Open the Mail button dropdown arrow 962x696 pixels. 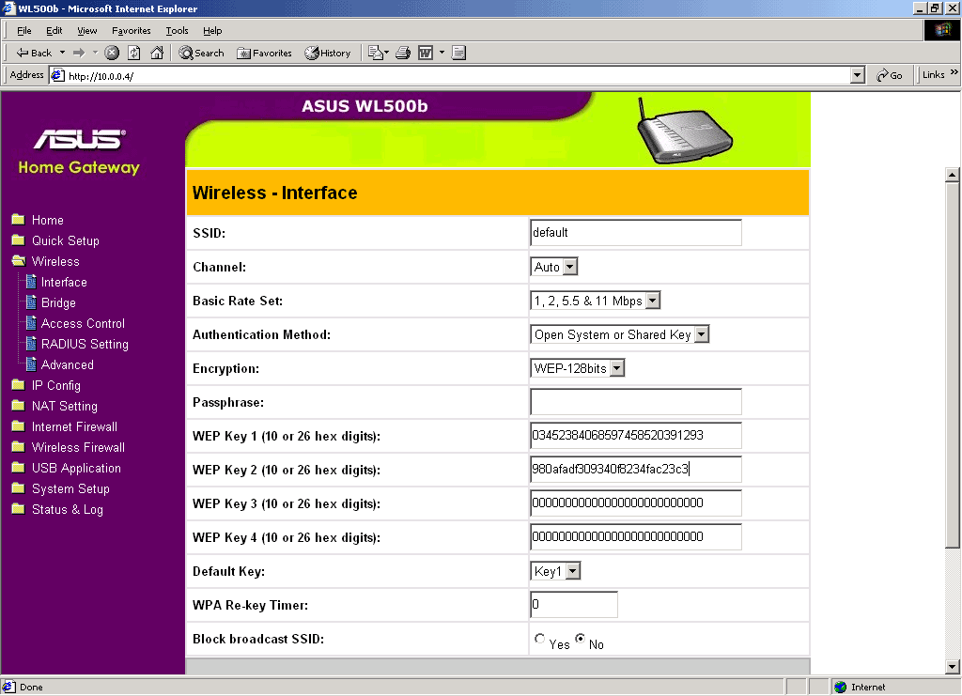(x=386, y=53)
